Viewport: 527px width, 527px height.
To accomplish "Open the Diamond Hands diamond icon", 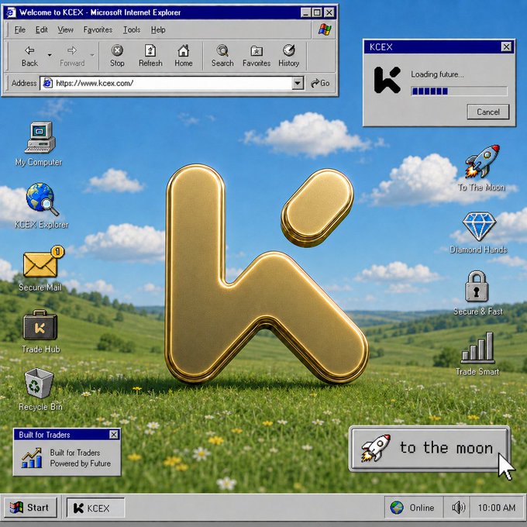I will point(479,226).
